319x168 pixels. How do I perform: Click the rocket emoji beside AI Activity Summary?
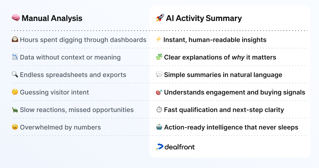(x=160, y=18)
